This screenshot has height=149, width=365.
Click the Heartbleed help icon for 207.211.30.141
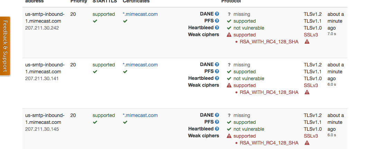click(217, 78)
